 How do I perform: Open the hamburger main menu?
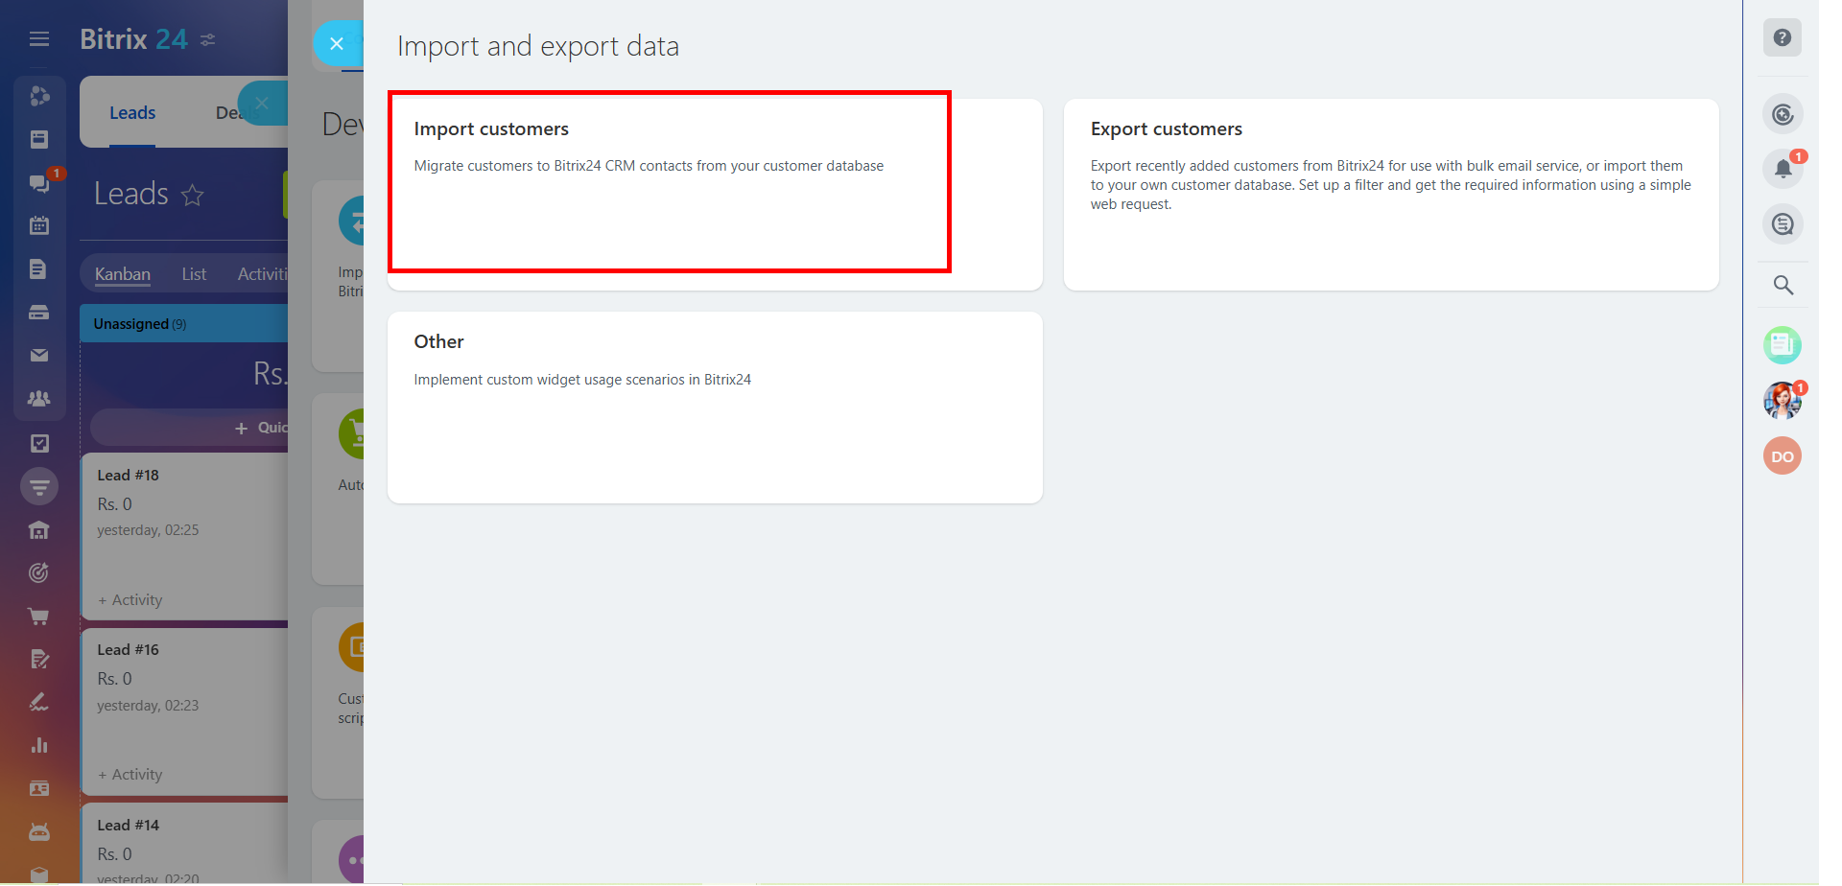pos(39,39)
